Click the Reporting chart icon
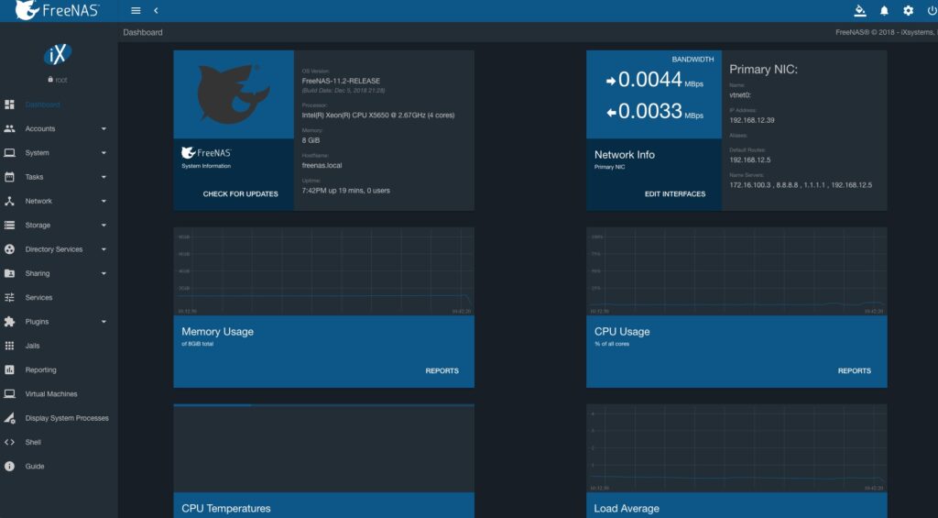 (x=9, y=369)
